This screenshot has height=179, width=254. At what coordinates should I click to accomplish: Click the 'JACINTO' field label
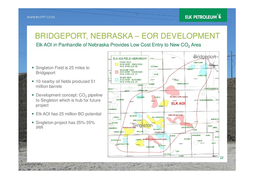[139, 139]
